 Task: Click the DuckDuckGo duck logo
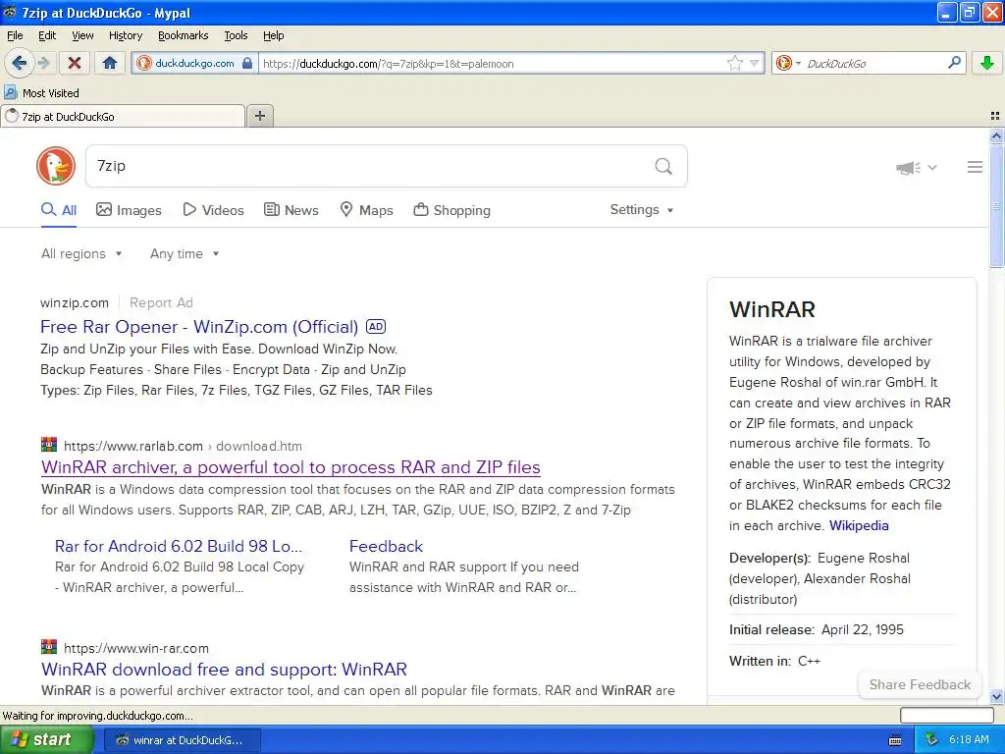56,166
